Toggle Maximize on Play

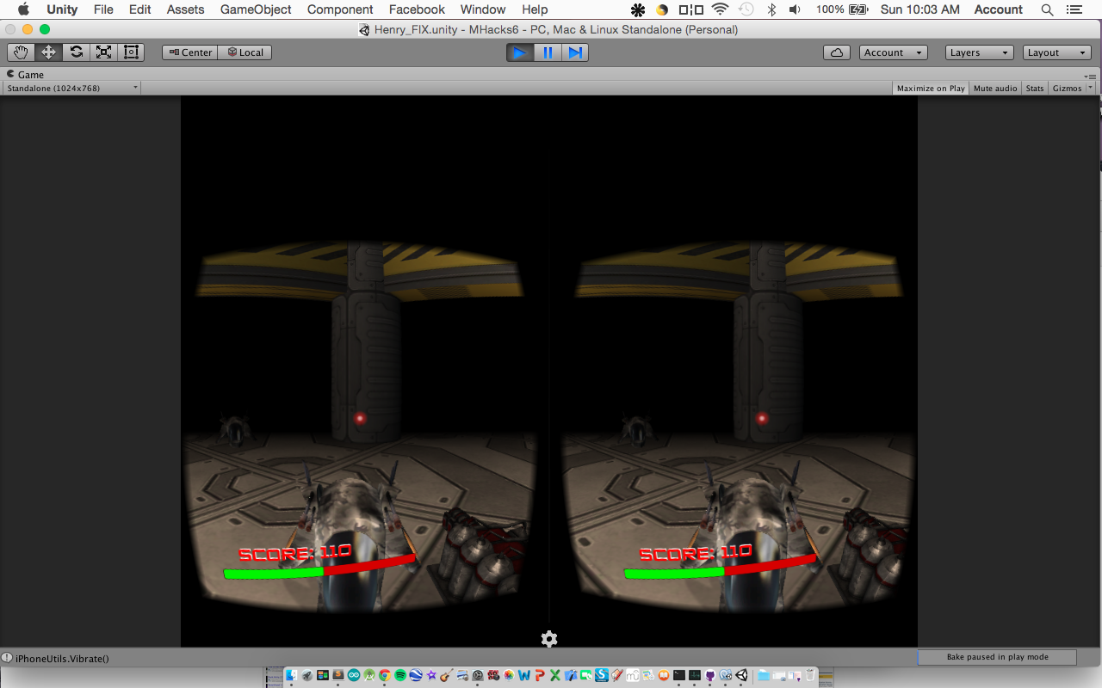931,88
